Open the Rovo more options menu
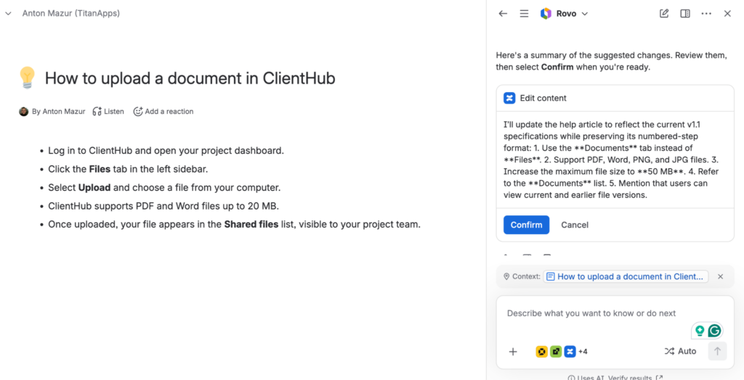The width and height of the screenshot is (744, 380). click(706, 14)
